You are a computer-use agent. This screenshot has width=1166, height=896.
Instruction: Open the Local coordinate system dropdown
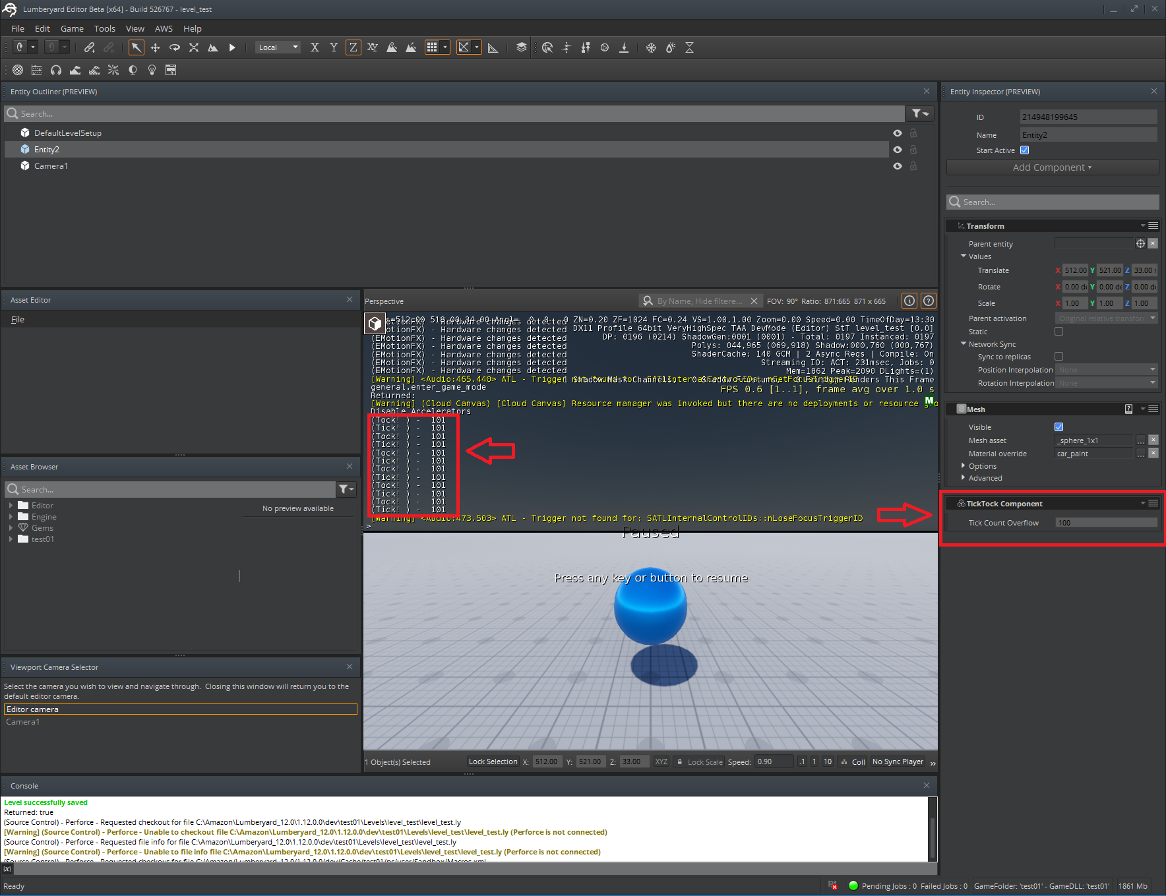278,47
